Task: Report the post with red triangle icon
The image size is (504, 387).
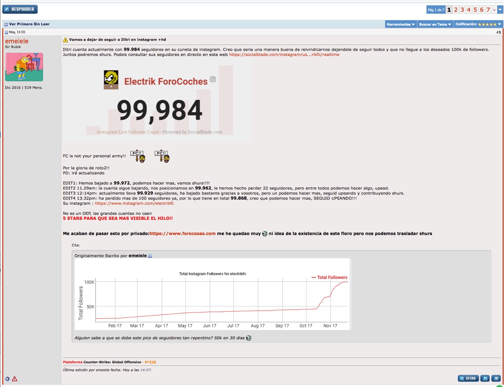Action: [x=15, y=379]
